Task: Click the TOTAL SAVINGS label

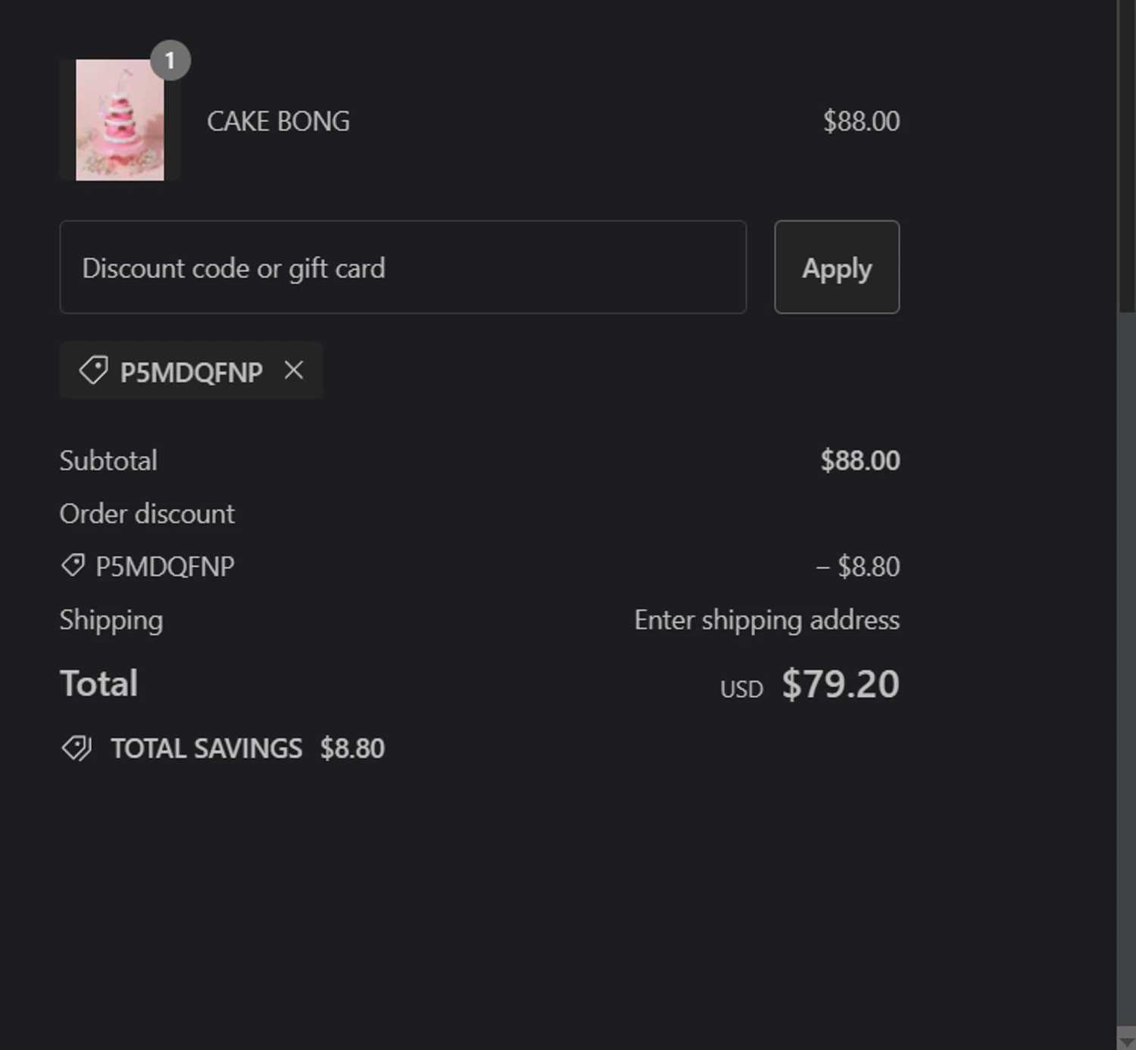Action: click(206, 748)
